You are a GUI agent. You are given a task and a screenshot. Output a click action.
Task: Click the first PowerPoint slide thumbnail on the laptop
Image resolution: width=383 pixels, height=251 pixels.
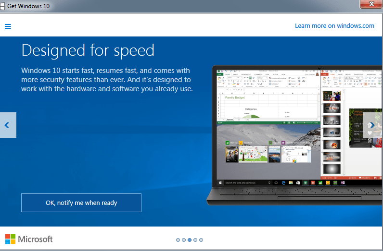(332, 96)
